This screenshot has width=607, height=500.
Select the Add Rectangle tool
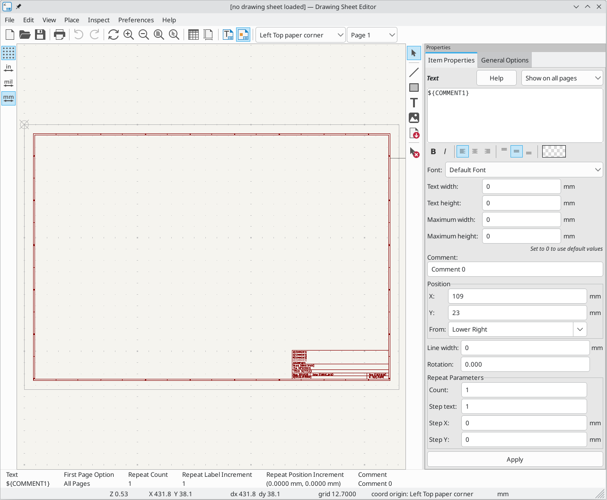click(x=414, y=88)
